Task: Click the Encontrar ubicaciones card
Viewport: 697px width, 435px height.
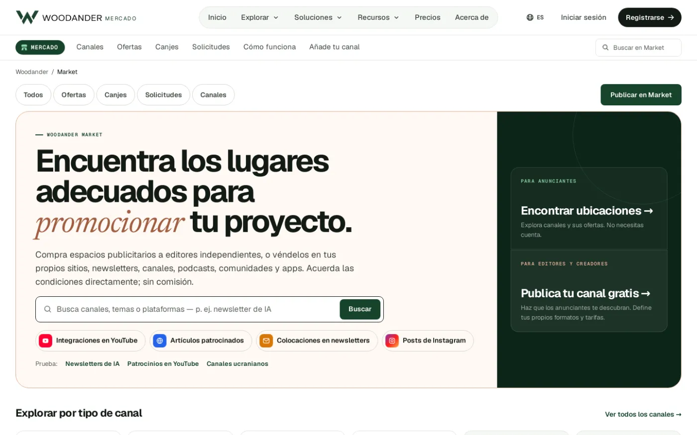Action: coord(589,209)
